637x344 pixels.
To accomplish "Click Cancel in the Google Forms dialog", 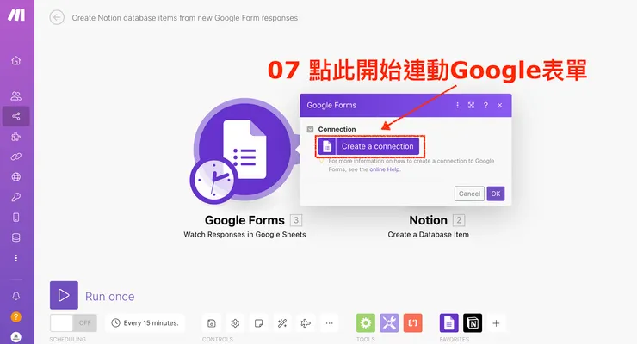I will pyautogui.click(x=469, y=193).
